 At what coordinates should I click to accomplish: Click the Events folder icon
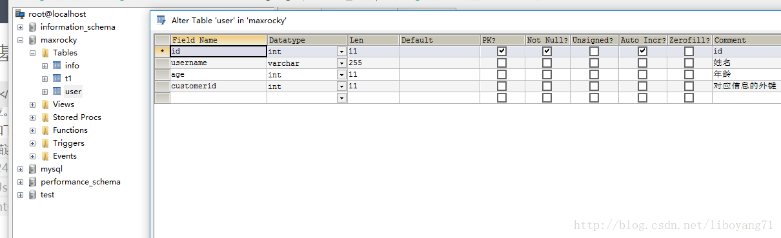coord(45,155)
